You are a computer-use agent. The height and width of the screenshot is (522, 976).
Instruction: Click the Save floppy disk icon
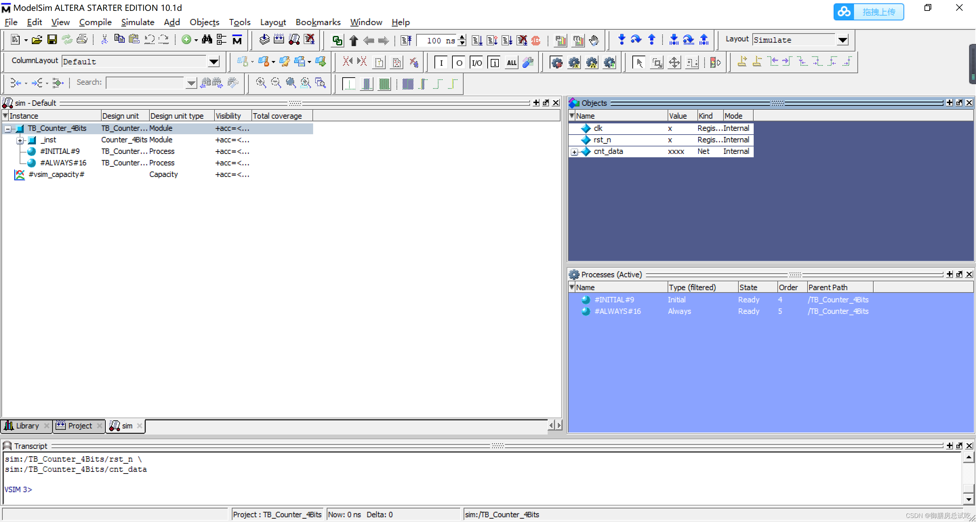tap(52, 40)
